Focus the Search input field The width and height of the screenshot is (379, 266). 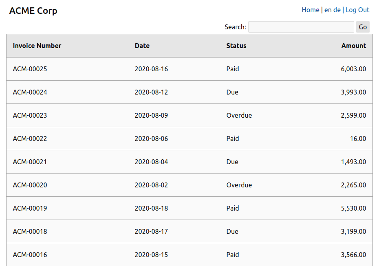tap(301, 27)
